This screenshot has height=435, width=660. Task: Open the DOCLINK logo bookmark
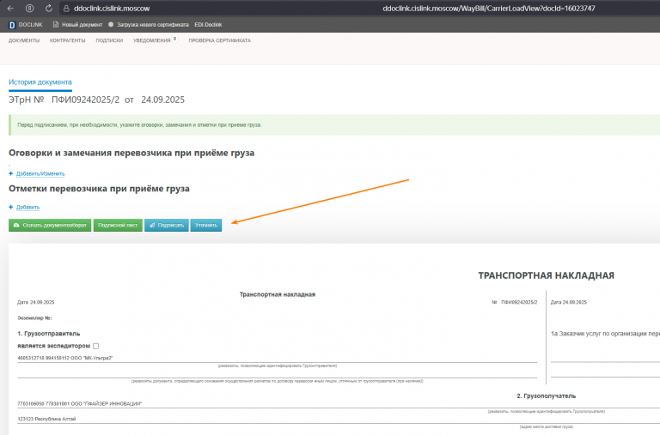(26, 25)
